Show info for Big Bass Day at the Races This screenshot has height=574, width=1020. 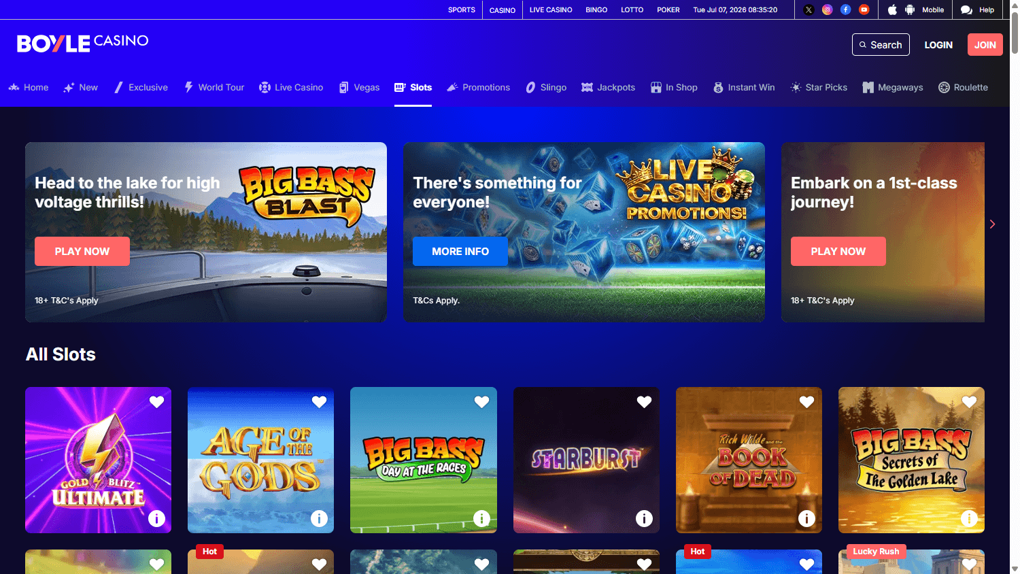click(481, 518)
